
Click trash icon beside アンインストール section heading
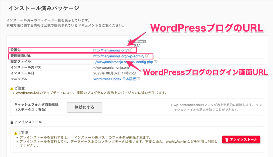[12, 122]
